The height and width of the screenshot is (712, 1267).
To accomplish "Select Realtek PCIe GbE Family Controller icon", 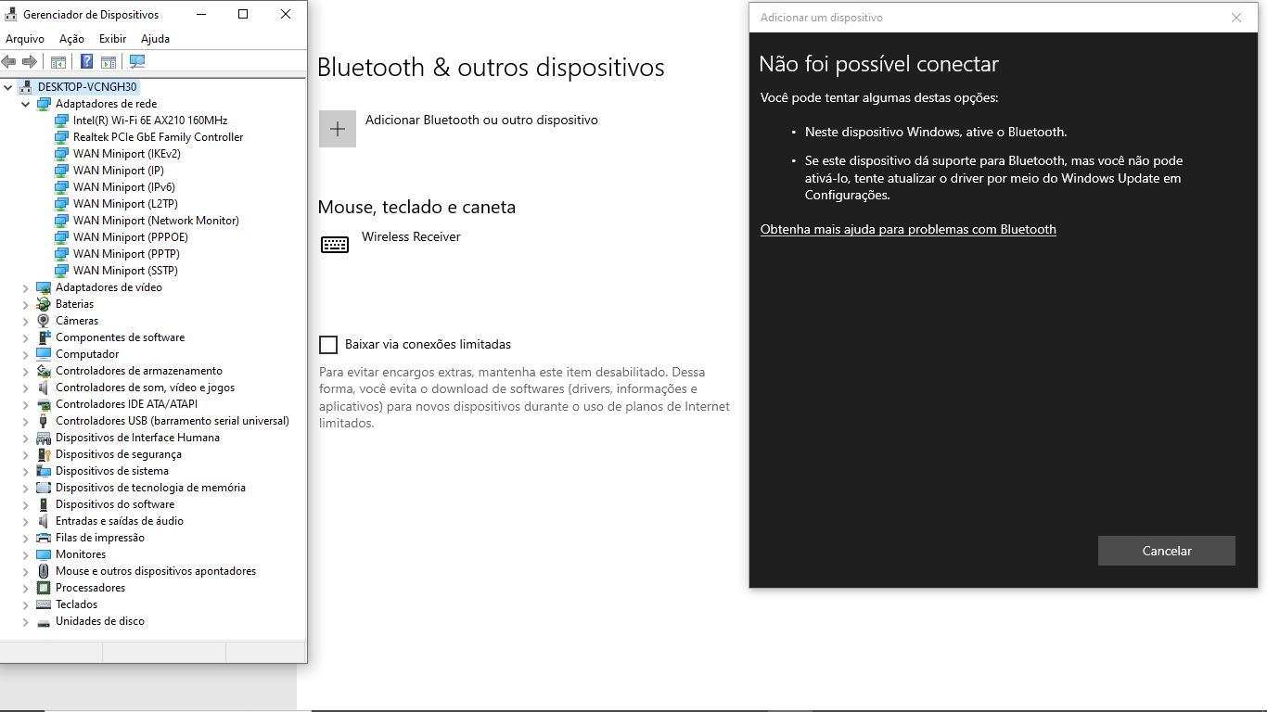I will point(61,137).
